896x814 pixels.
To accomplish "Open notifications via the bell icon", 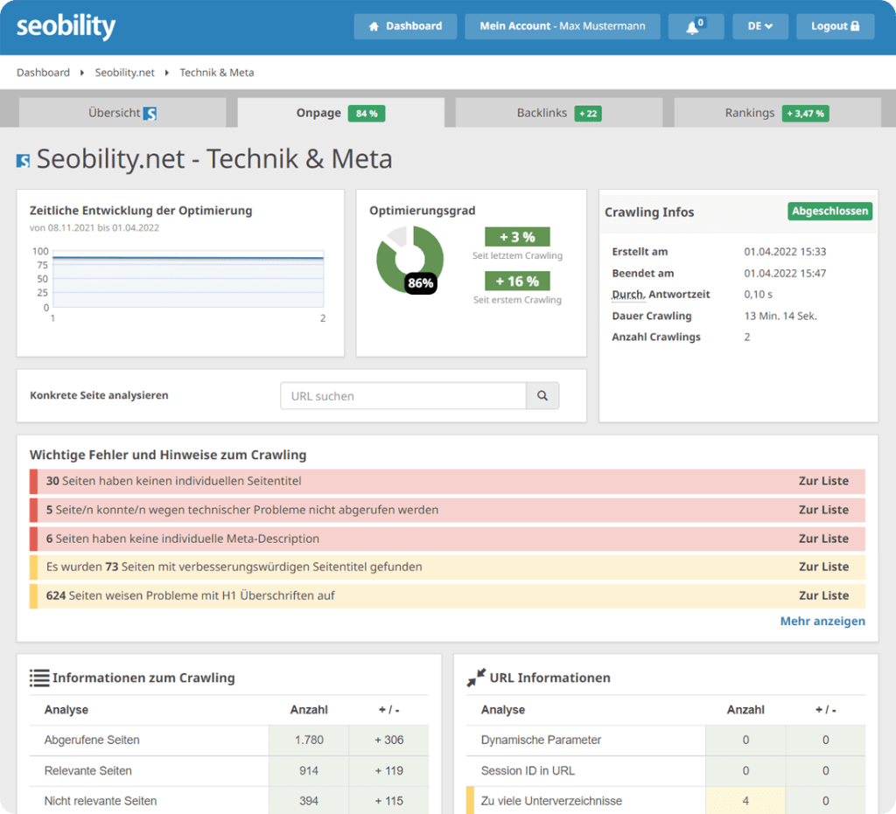I will click(691, 26).
